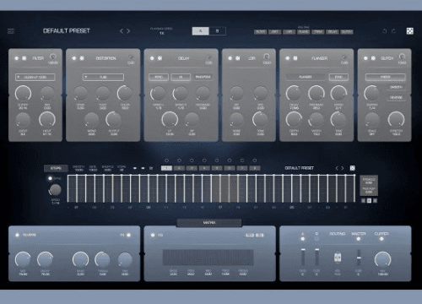This screenshot has width=422, height=304.
Task: Click the Reverb DECAY knob
Action: (x=45, y=259)
